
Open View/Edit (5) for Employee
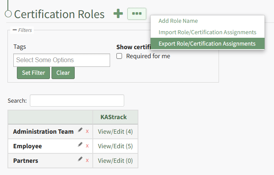click(x=115, y=146)
